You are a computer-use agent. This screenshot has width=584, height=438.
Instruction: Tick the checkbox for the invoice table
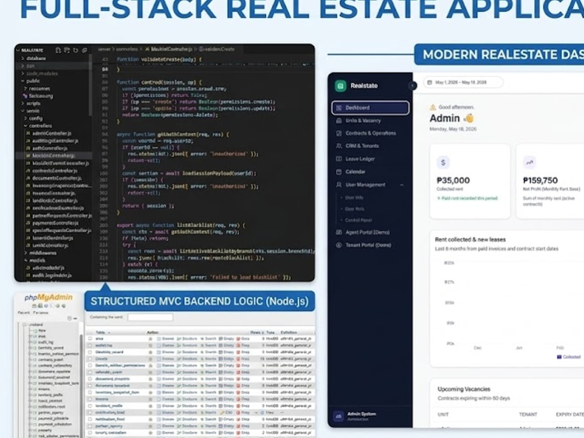(90, 399)
